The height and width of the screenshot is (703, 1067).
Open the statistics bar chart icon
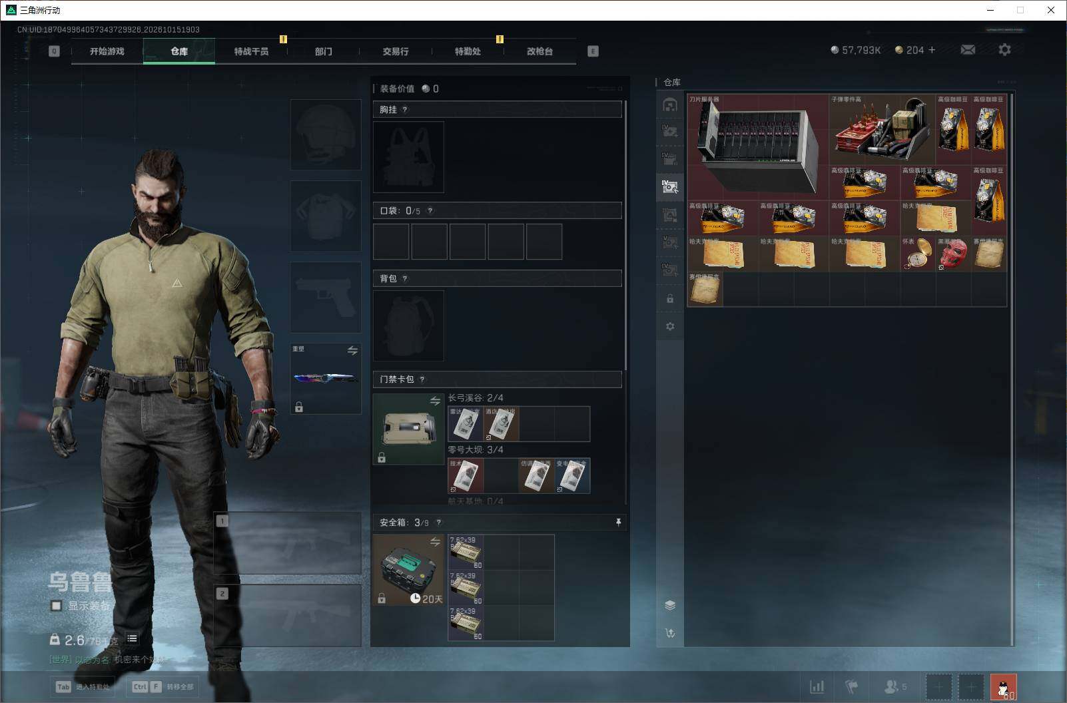[x=817, y=686]
